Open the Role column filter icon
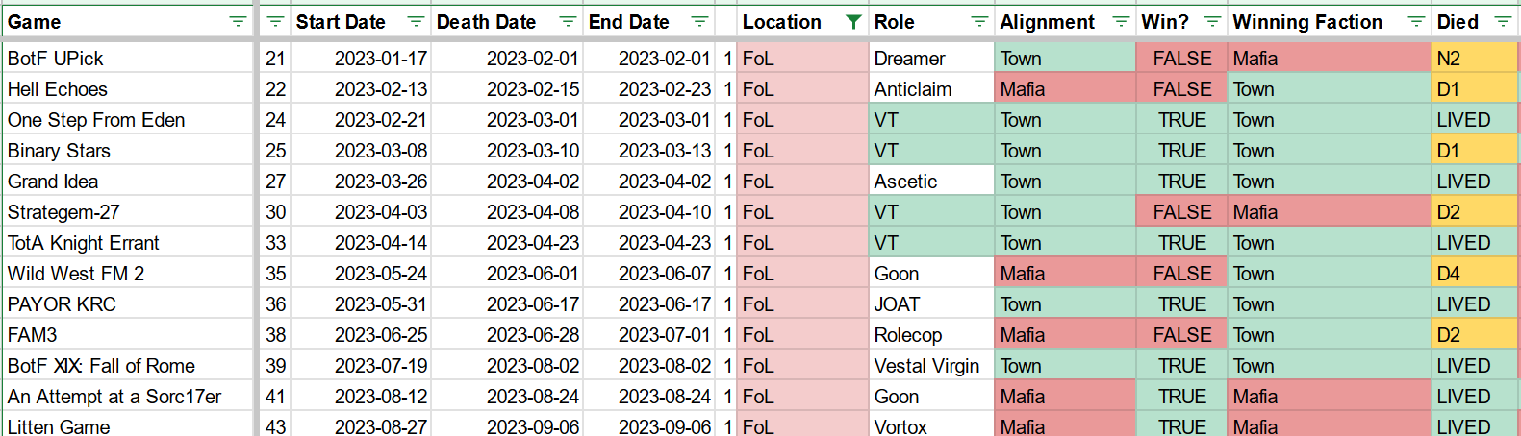The width and height of the screenshot is (1521, 436). click(979, 22)
